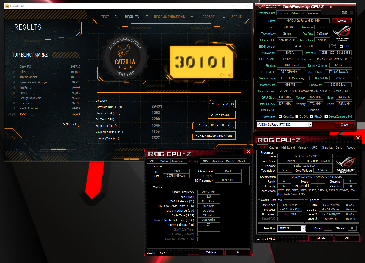The height and width of the screenshot is (263, 365).
Task: Click SUBMIT RESULTS in Catzilla
Action: coord(222,104)
